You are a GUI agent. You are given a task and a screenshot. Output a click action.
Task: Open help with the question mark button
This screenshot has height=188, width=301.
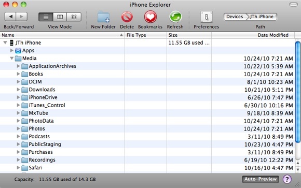coord(287,179)
